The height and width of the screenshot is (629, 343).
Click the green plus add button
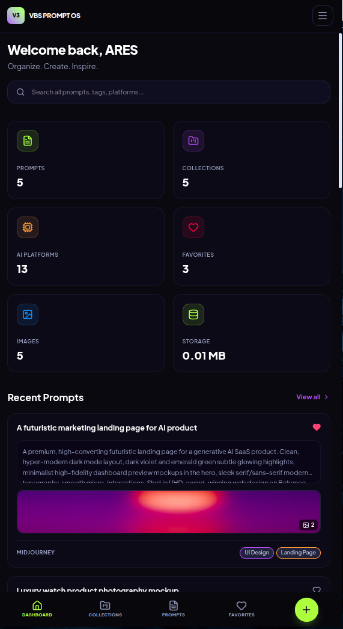(x=306, y=610)
